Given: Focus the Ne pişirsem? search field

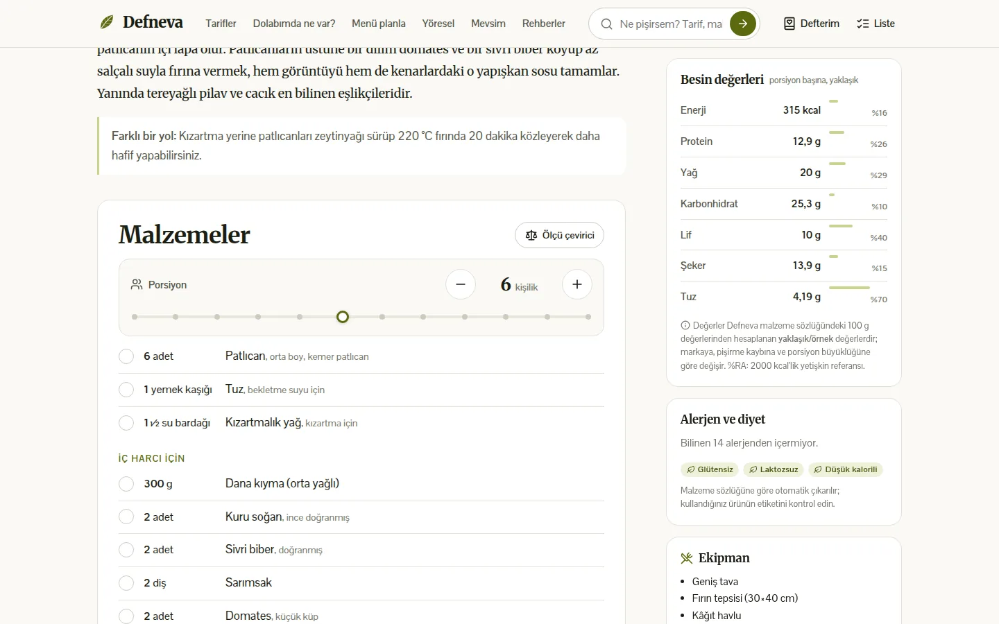Looking at the screenshot, I should coord(671,24).
